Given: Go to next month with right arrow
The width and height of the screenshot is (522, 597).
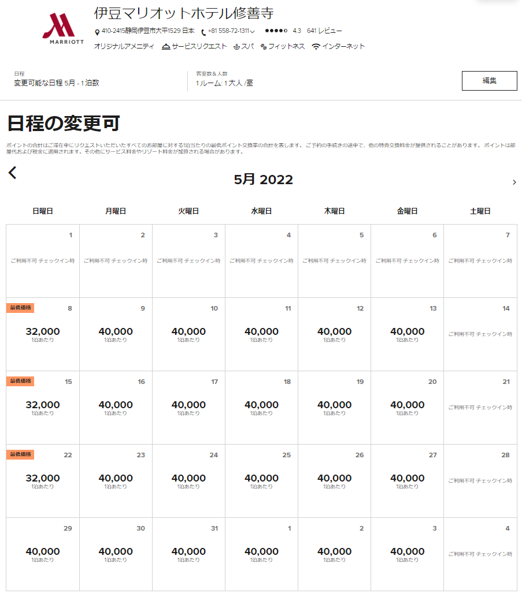Looking at the screenshot, I should coord(514,182).
